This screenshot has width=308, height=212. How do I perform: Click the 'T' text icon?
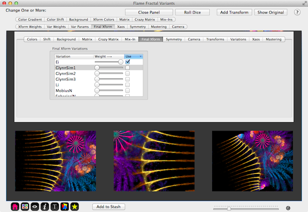[x=55, y=207]
